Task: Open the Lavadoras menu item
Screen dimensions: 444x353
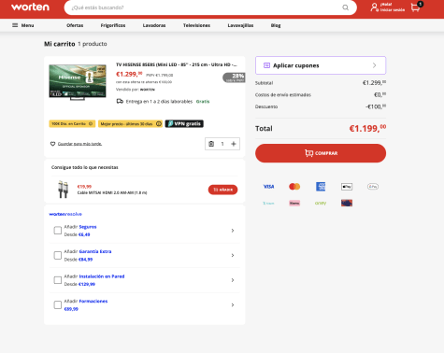Action: pyautogui.click(x=154, y=25)
